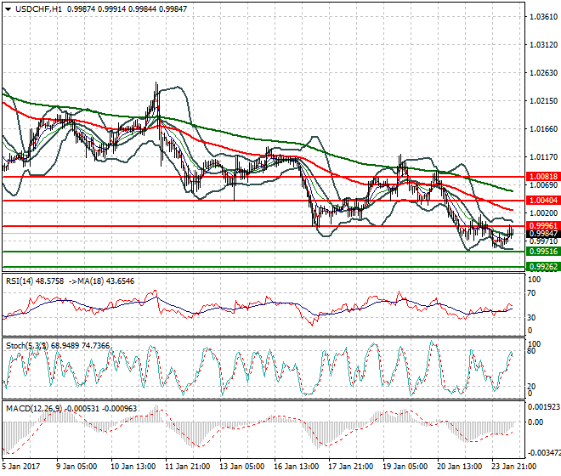
Task: Click Stochastic scale value 80
Action: [x=532, y=350]
